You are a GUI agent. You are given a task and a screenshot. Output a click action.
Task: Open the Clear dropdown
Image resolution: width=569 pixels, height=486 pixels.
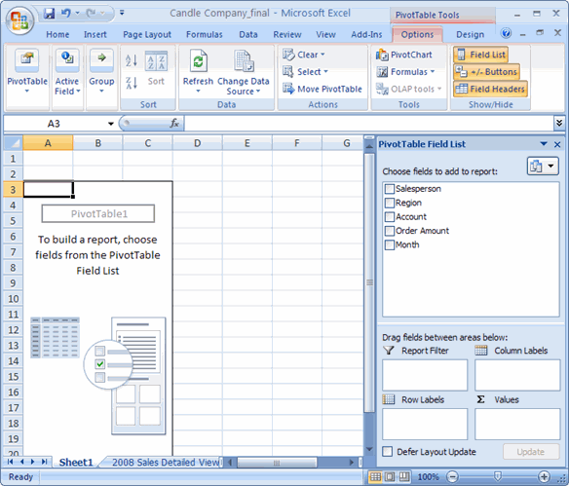click(x=304, y=55)
